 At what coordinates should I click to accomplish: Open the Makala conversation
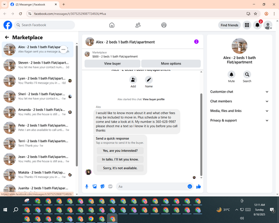pyautogui.click(x=37, y=175)
